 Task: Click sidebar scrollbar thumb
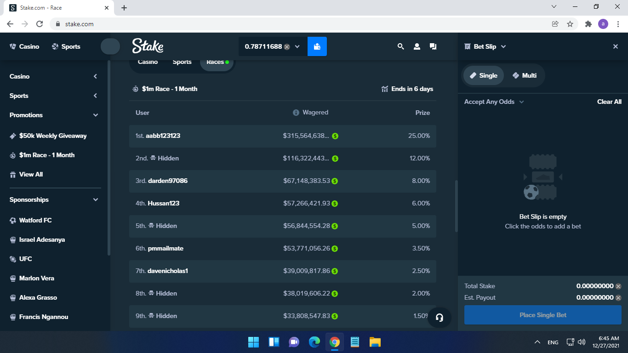click(108, 157)
